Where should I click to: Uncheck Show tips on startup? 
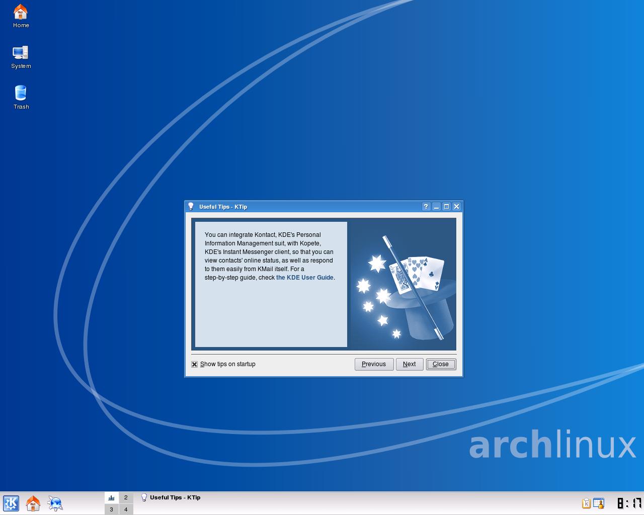coord(194,364)
